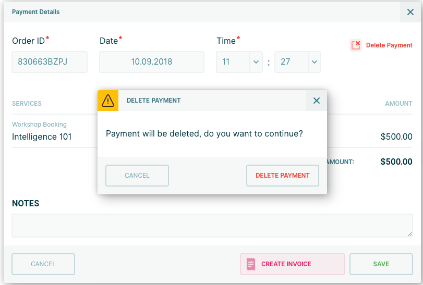The image size is (423, 285).
Task: Select the Intelligence 101 service entry
Action: [42, 137]
